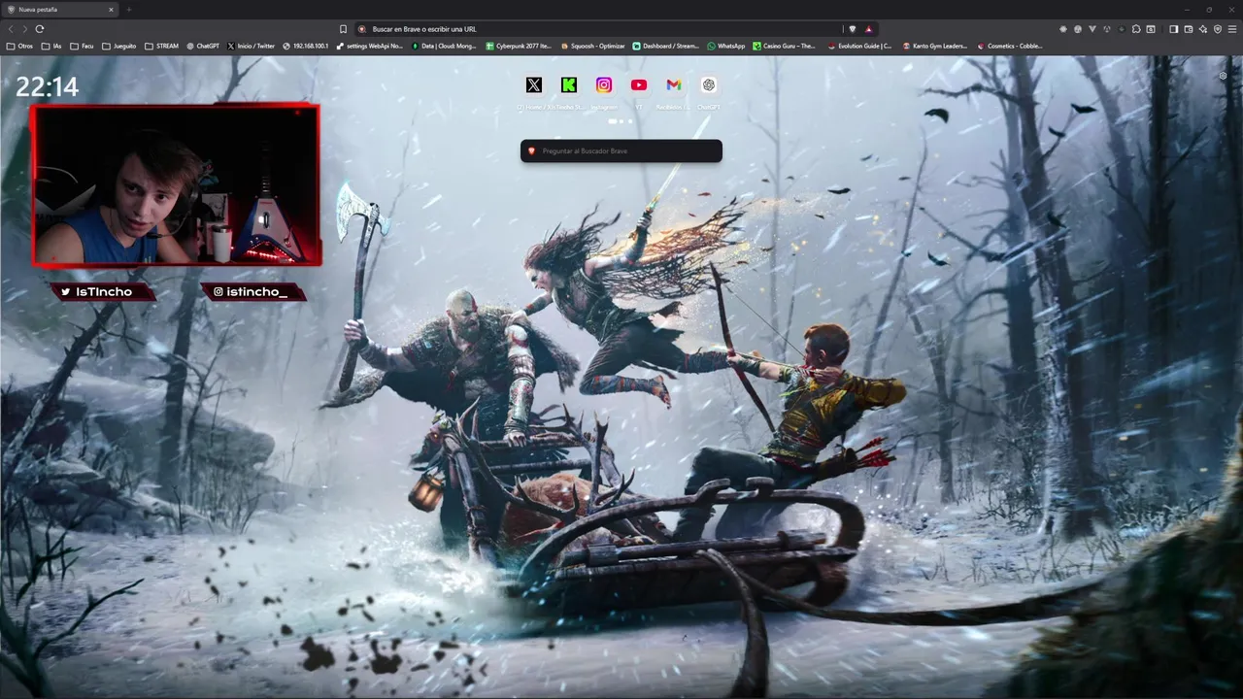Image resolution: width=1243 pixels, height=699 pixels.
Task: Go back with the back arrow
Action: coord(11,29)
